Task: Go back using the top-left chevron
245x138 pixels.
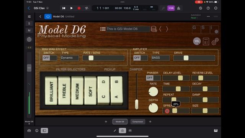Action: pos(29,8)
